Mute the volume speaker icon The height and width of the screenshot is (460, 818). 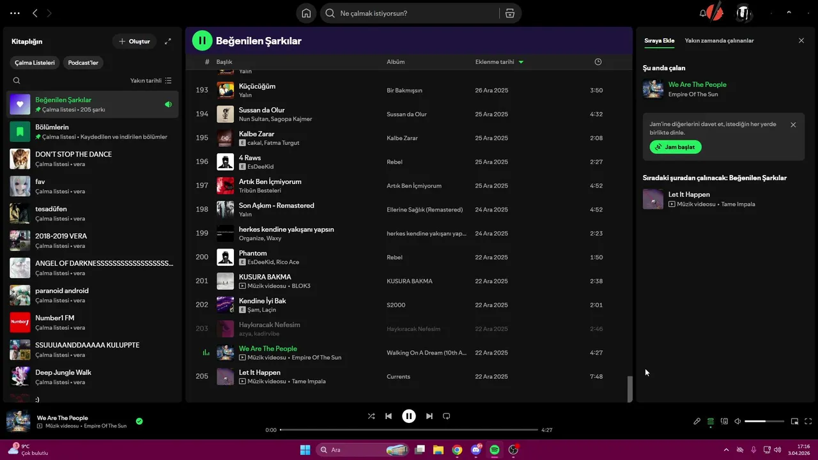[737, 421]
